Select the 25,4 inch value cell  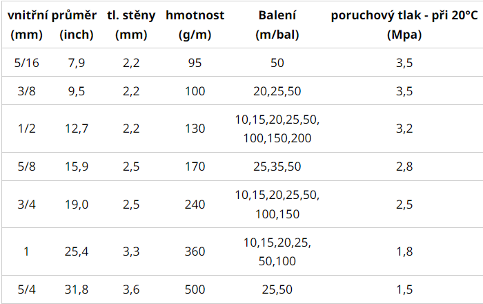[77, 251]
